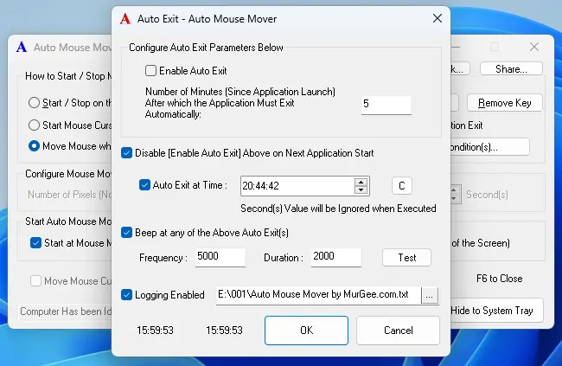
Task: Close the background Auto Mouse Mover window
Action: click(x=534, y=47)
